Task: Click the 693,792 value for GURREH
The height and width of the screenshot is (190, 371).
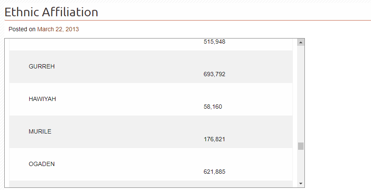Action: (214, 74)
